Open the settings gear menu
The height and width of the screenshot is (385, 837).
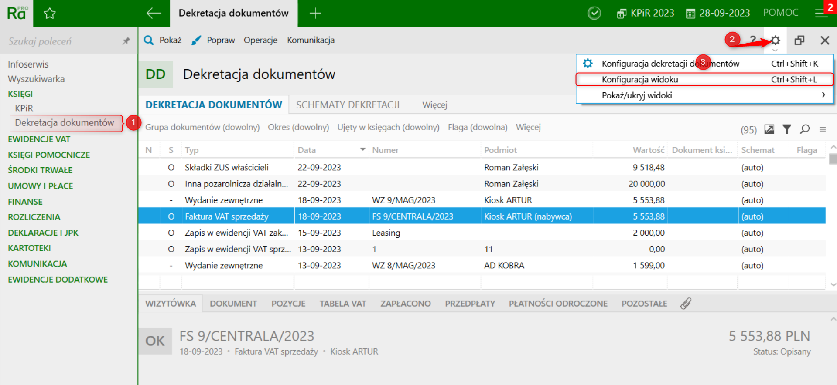(x=775, y=41)
